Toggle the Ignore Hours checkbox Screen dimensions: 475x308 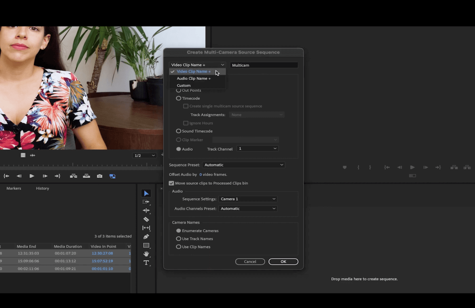[x=186, y=123]
